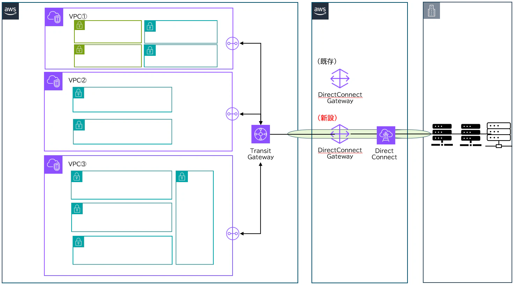
Task: Select the white outlined server icon
Action: (x=499, y=135)
